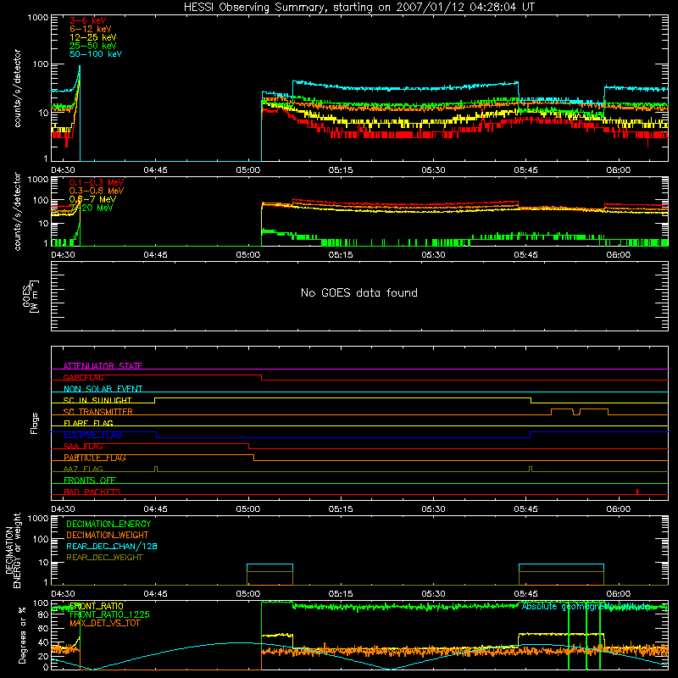678x678 pixels.
Task: Click the 06:00 tick under the decimation panel
Action: click(619, 594)
